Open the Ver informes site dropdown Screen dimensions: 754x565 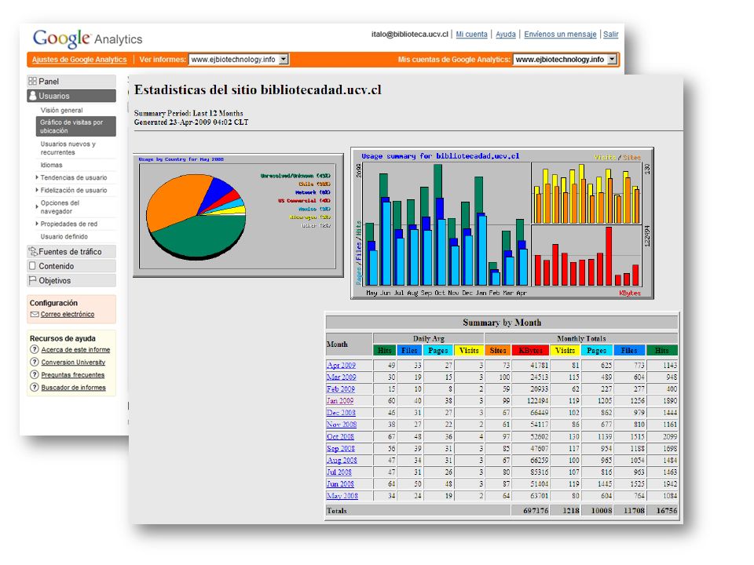coord(238,59)
